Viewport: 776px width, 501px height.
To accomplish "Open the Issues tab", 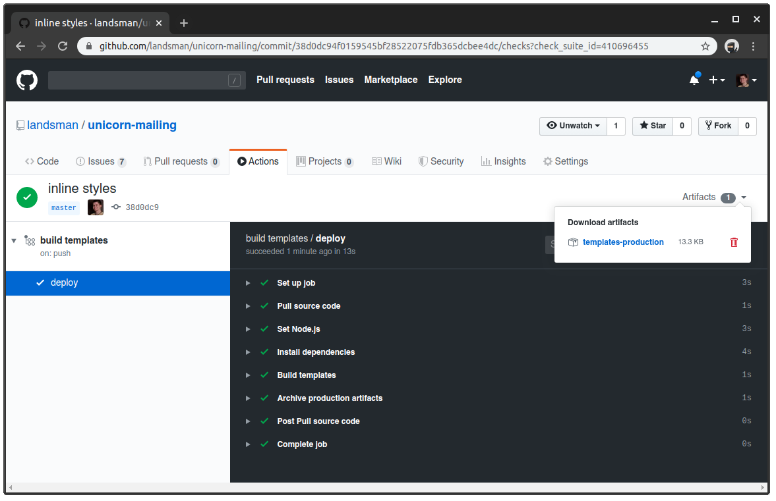I will pyautogui.click(x=101, y=161).
